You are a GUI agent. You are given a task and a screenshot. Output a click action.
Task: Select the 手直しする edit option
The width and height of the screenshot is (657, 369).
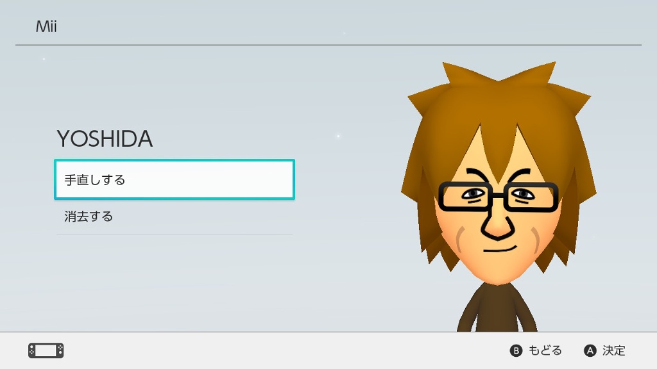(175, 179)
